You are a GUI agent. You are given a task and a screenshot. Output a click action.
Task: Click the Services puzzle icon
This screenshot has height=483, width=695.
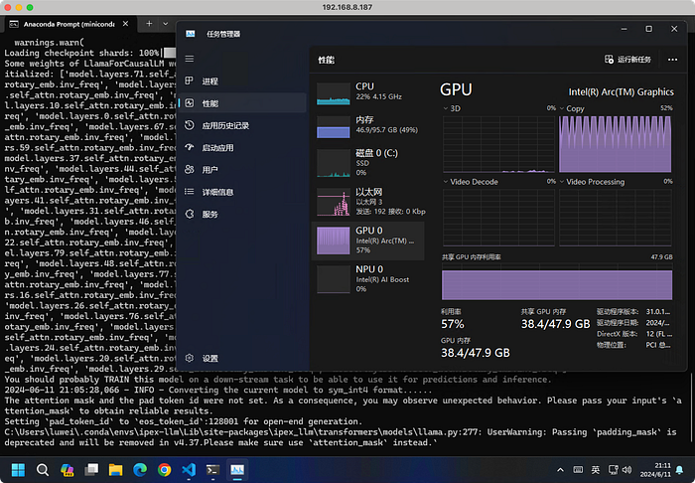pyautogui.click(x=190, y=214)
